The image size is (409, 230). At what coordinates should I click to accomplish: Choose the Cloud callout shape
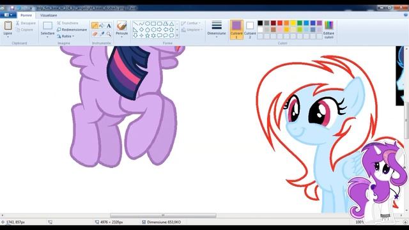click(x=172, y=36)
